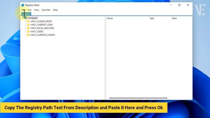Expand the HKEY_LOCAL_MACHINE chevron

(x=25, y=28)
